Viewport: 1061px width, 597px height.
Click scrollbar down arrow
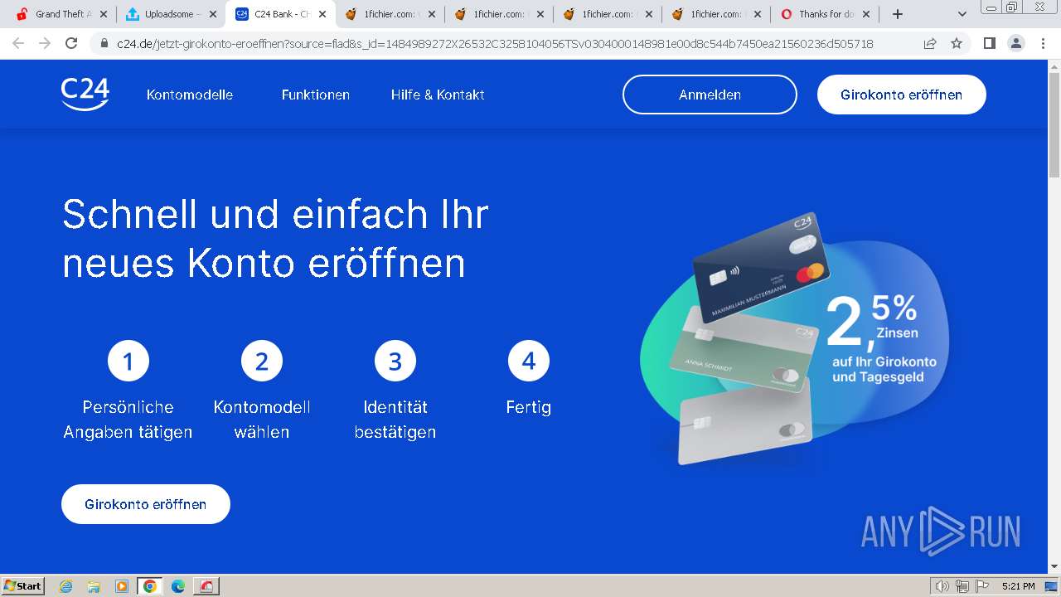(x=1054, y=567)
